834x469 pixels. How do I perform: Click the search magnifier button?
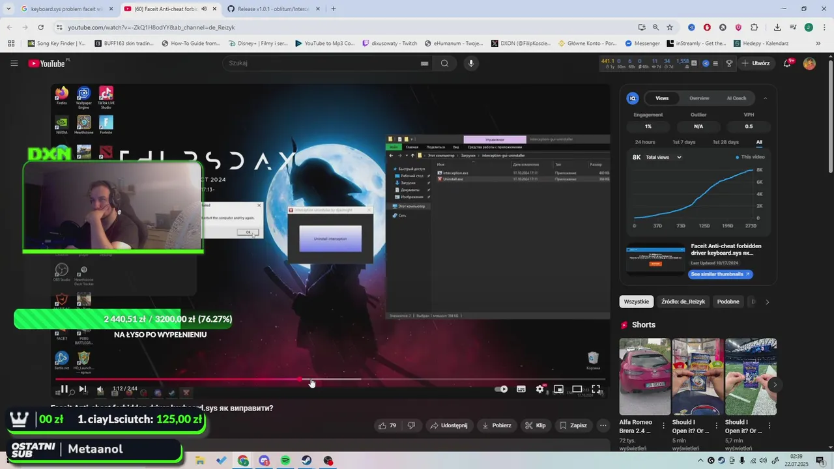coord(444,63)
